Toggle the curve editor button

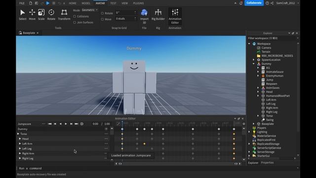(x=118, y=124)
